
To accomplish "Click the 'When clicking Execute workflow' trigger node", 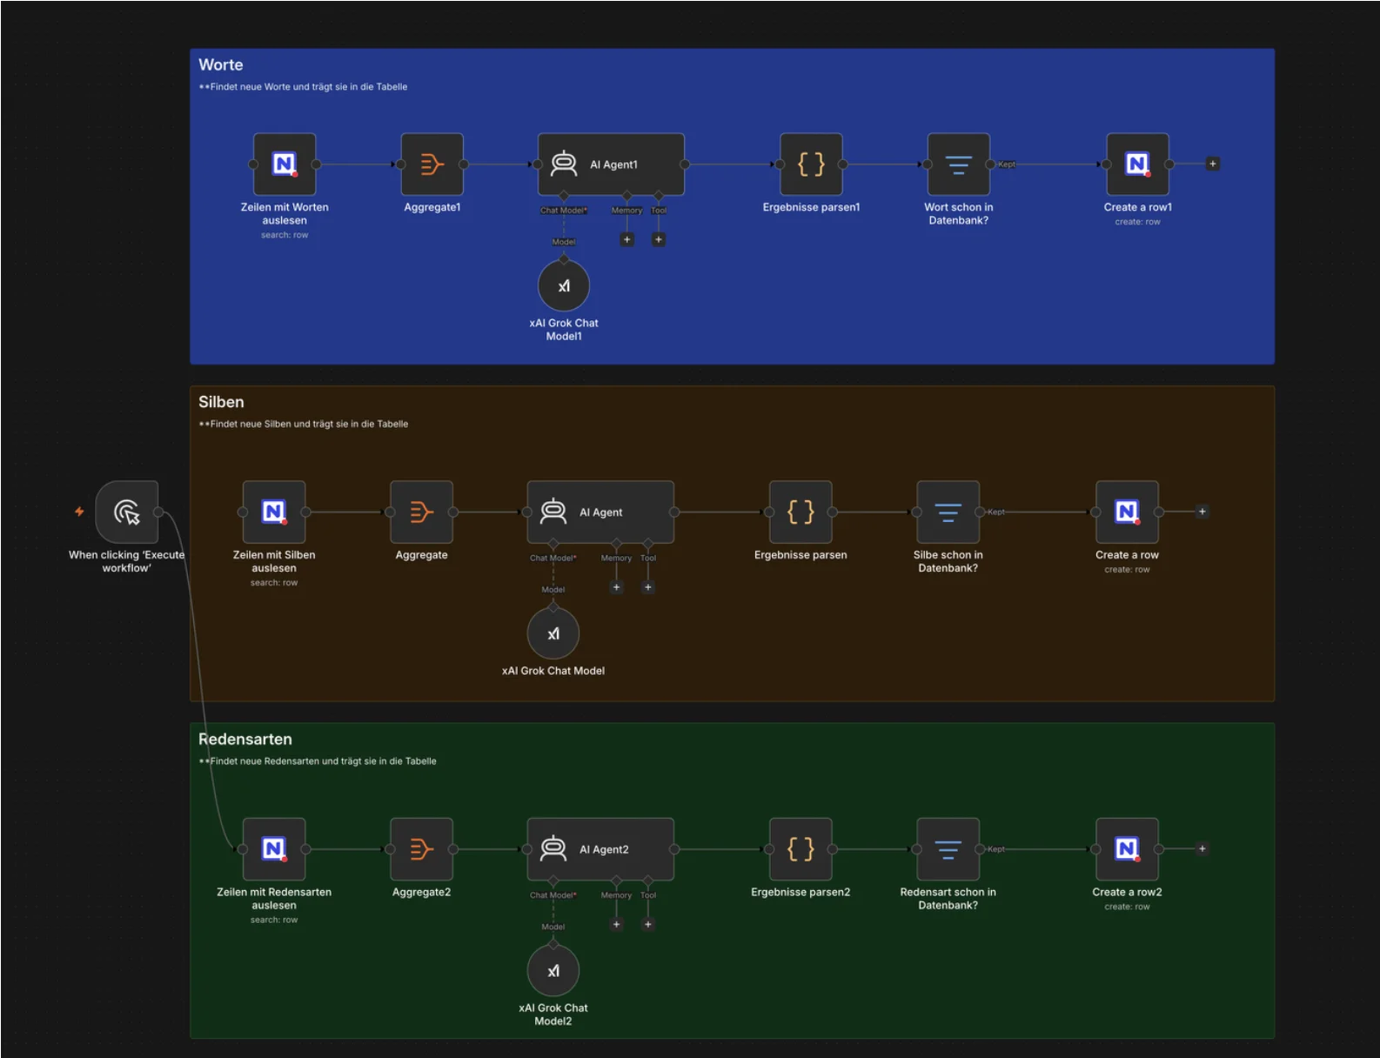I will tap(127, 512).
